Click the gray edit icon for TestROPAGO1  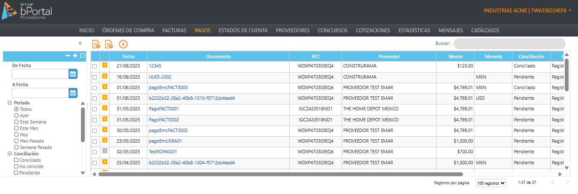click(105, 151)
